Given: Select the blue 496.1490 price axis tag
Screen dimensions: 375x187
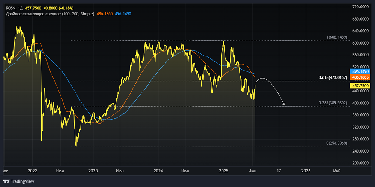Looking at the screenshot, I should click(360, 71).
